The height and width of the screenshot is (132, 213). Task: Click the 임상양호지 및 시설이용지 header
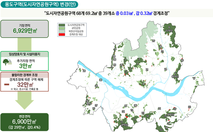[x=24, y=54]
